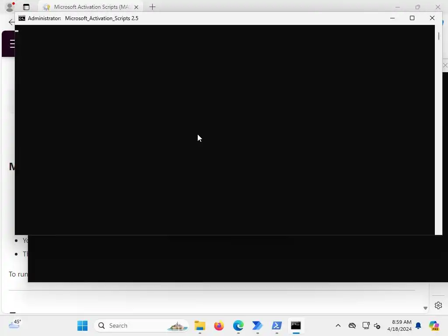
Task: Close the Administrator command prompt window
Action: click(x=432, y=18)
